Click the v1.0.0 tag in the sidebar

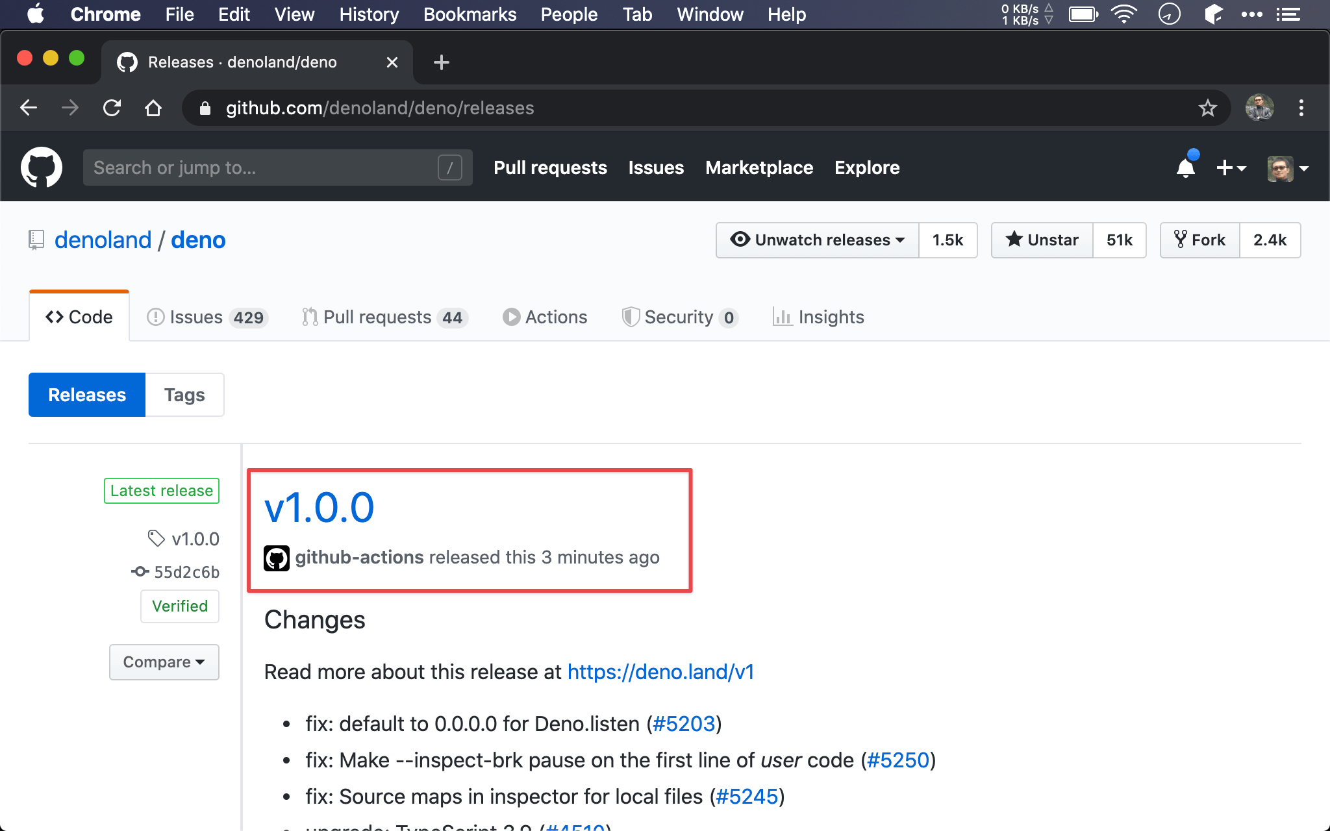(x=195, y=539)
